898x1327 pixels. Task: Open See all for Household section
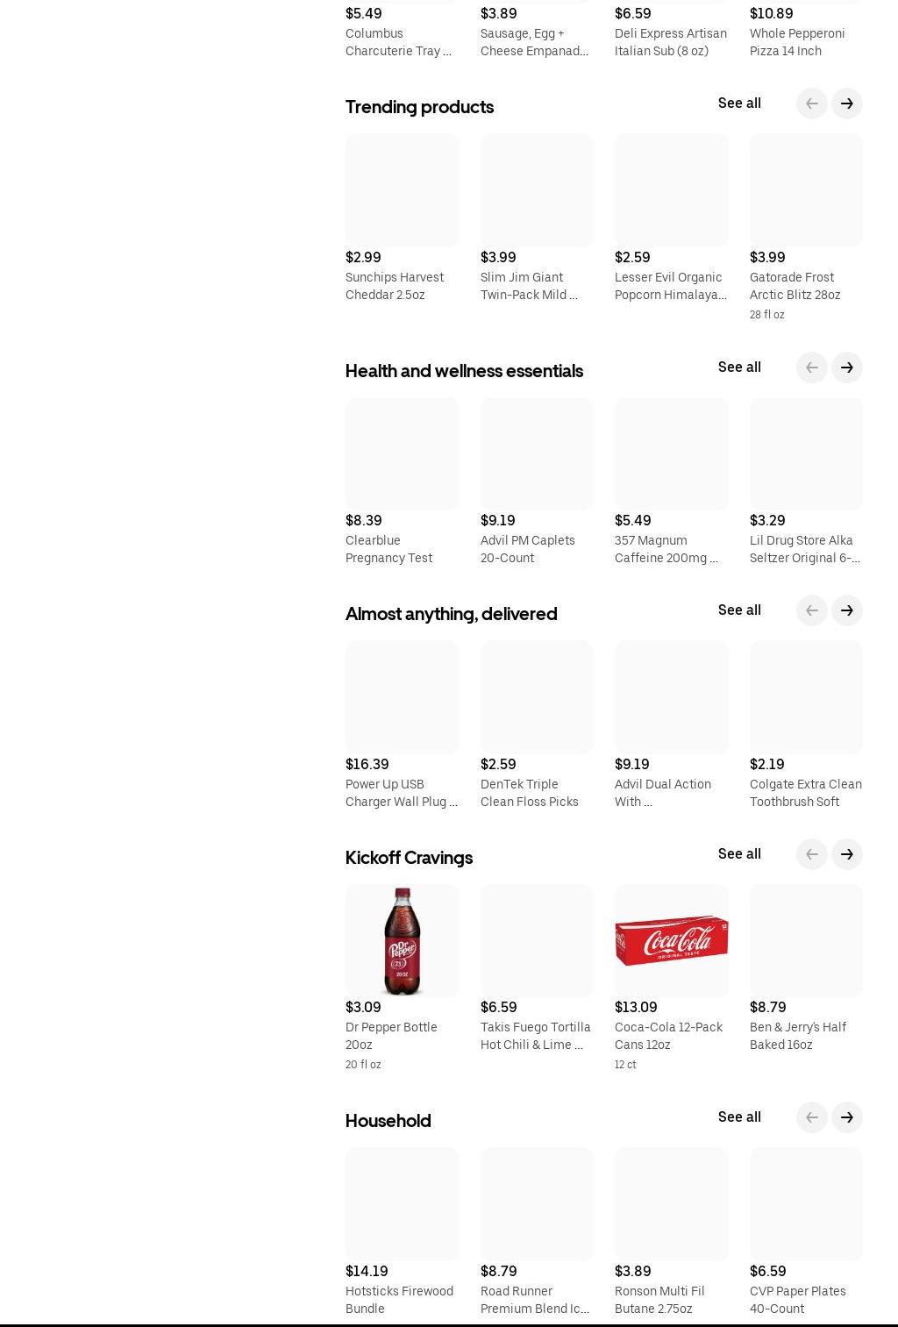pyautogui.click(x=738, y=1117)
